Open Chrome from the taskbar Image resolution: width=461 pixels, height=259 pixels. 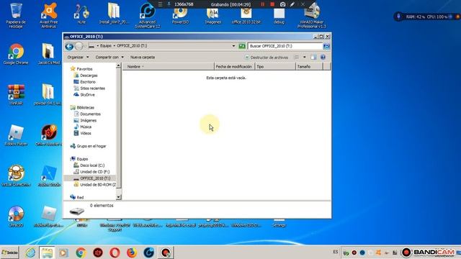(81, 253)
